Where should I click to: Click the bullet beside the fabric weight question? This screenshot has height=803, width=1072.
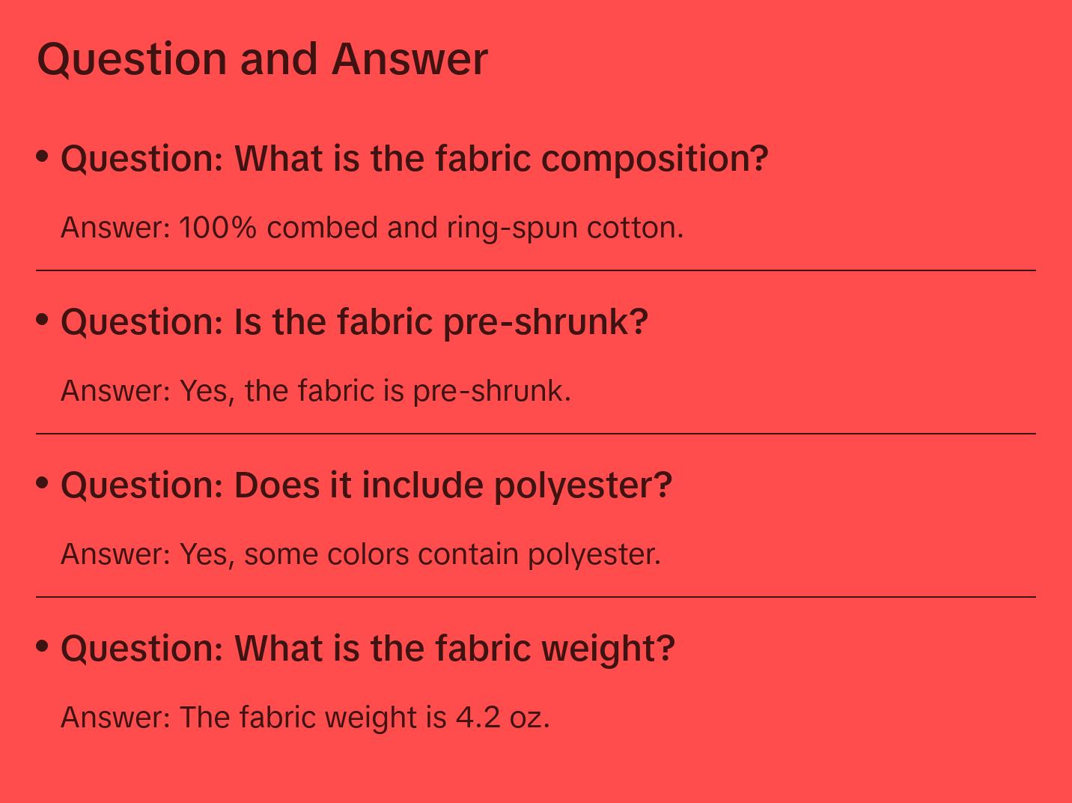pyautogui.click(x=43, y=646)
